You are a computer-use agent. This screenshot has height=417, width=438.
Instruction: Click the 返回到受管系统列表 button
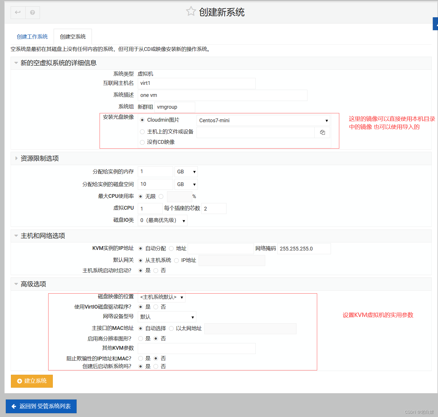click(41, 406)
